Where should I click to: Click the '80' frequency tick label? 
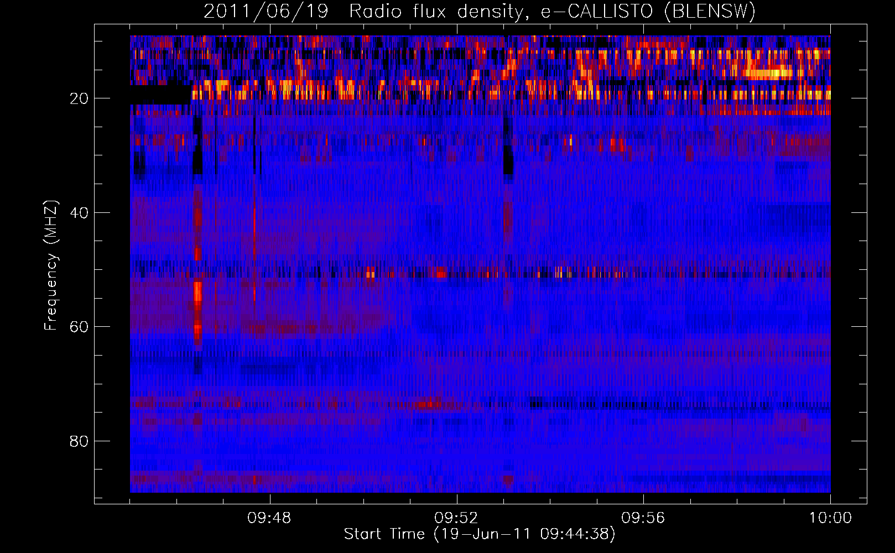[x=79, y=441]
